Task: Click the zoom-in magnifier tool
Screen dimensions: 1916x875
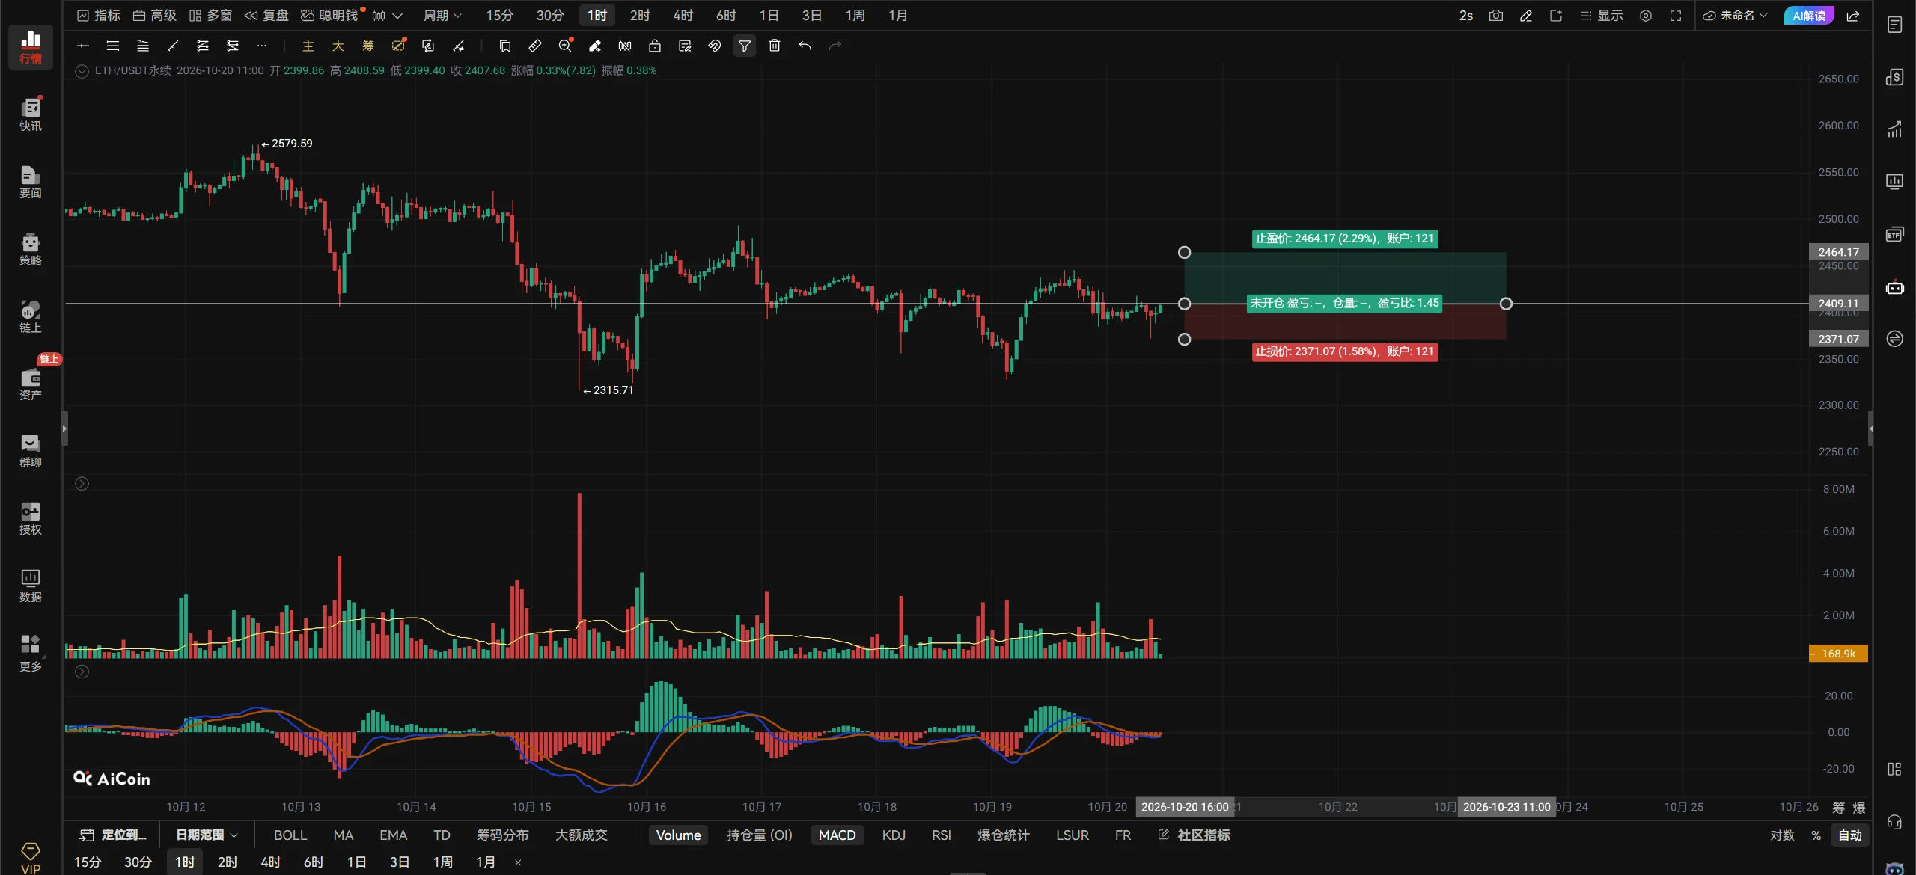Action: (x=565, y=46)
